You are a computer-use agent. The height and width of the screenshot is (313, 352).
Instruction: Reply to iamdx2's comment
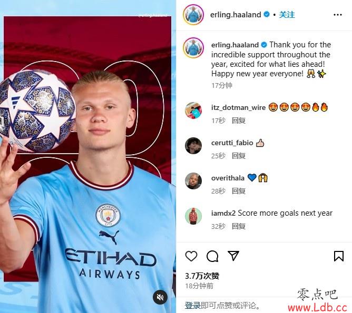coord(238,226)
